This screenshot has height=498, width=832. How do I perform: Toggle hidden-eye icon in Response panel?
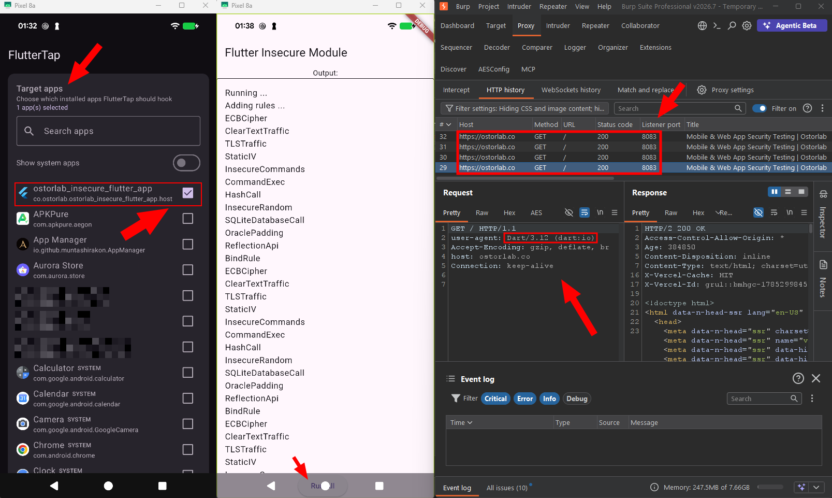[x=758, y=212]
